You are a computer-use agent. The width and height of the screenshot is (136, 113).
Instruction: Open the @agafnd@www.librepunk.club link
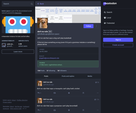click(49, 58)
